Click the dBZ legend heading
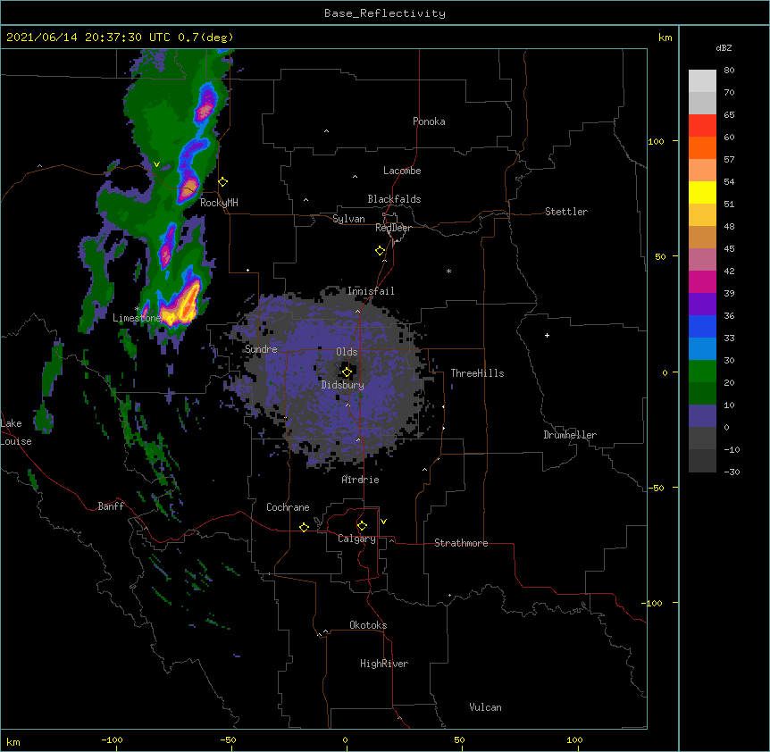The height and width of the screenshot is (752, 770). tap(724, 48)
